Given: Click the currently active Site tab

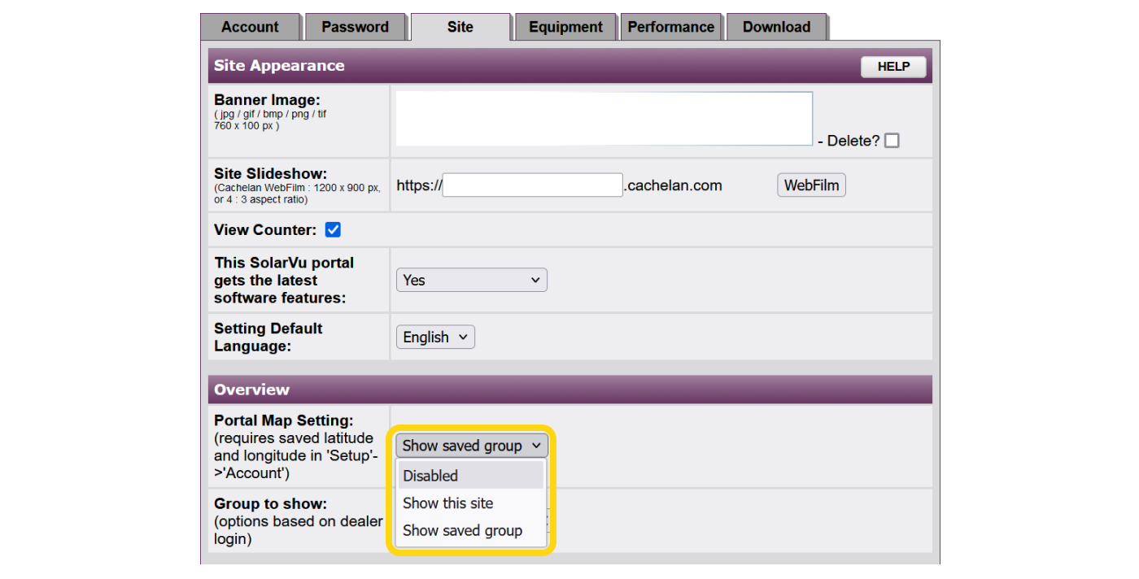Looking at the screenshot, I should point(460,27).
